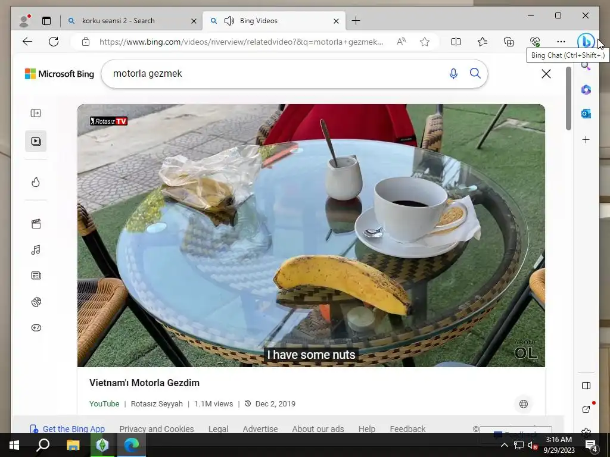
Task: Close the Bing Videos tab
Action: pyautogui.click(x=336, y=21)
